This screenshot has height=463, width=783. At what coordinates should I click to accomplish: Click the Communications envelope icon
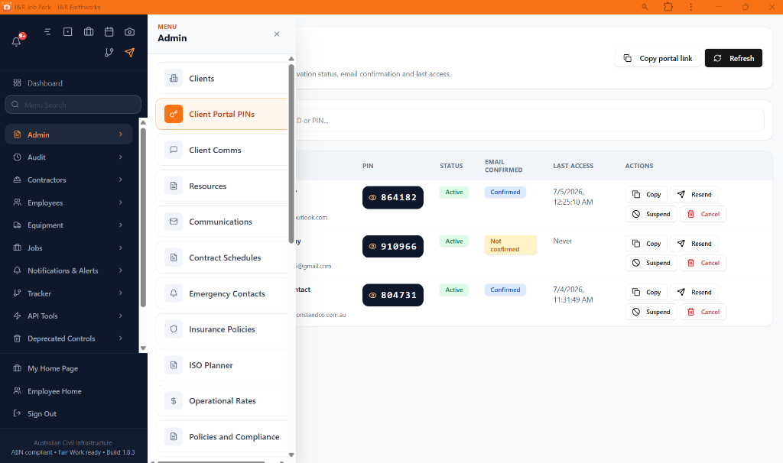[174, 222]
